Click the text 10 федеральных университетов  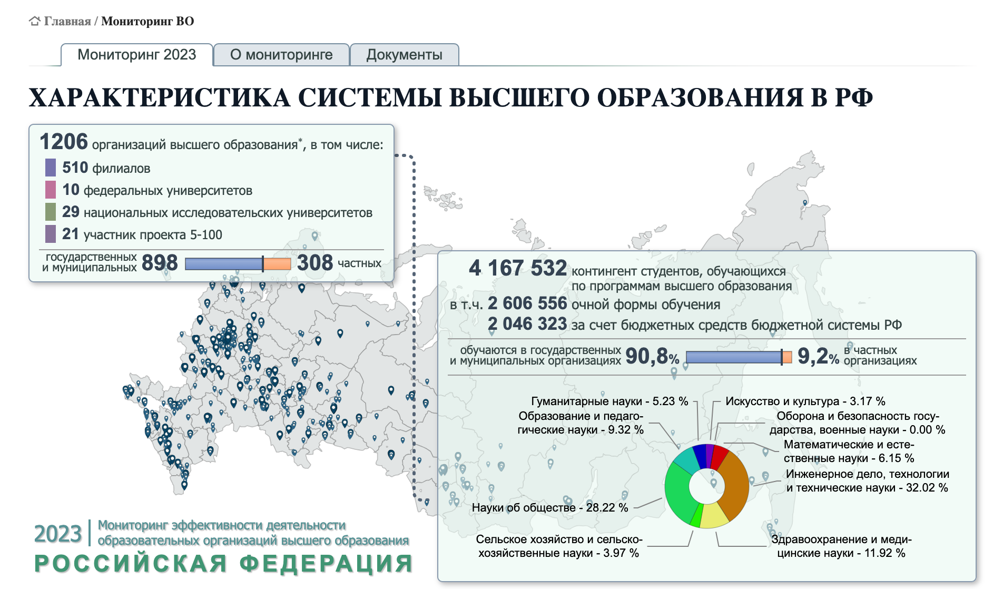158,190
